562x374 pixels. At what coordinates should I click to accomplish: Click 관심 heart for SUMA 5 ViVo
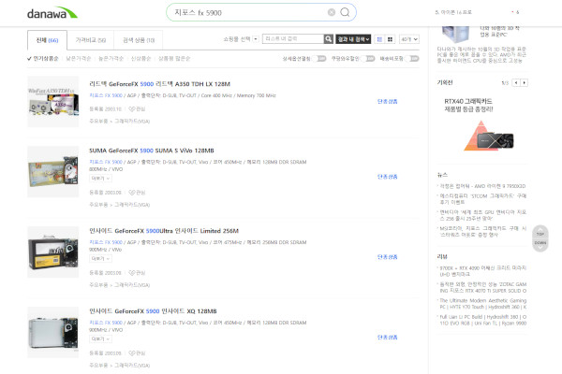[137, 193]
